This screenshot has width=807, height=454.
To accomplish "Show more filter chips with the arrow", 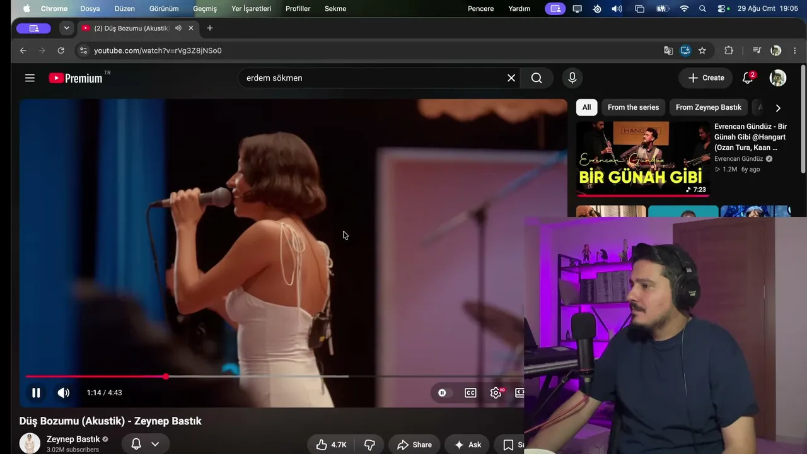I will (778, 108).
